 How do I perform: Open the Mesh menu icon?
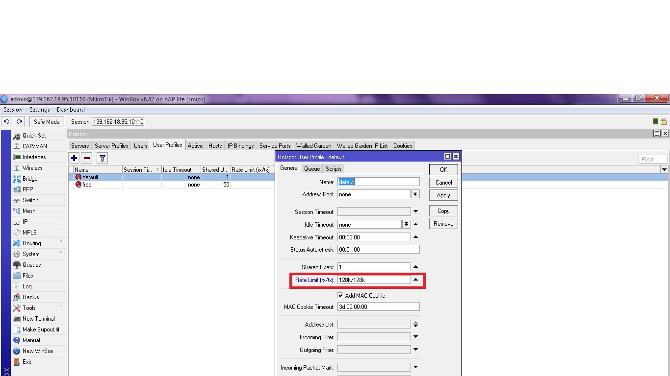point(17,211)
